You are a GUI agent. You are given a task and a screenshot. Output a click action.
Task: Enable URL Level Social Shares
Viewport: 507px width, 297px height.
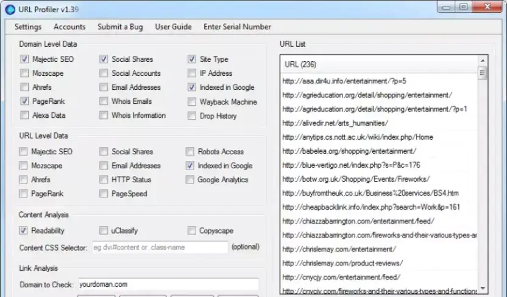pyautogui.click(x=104, y=151)
